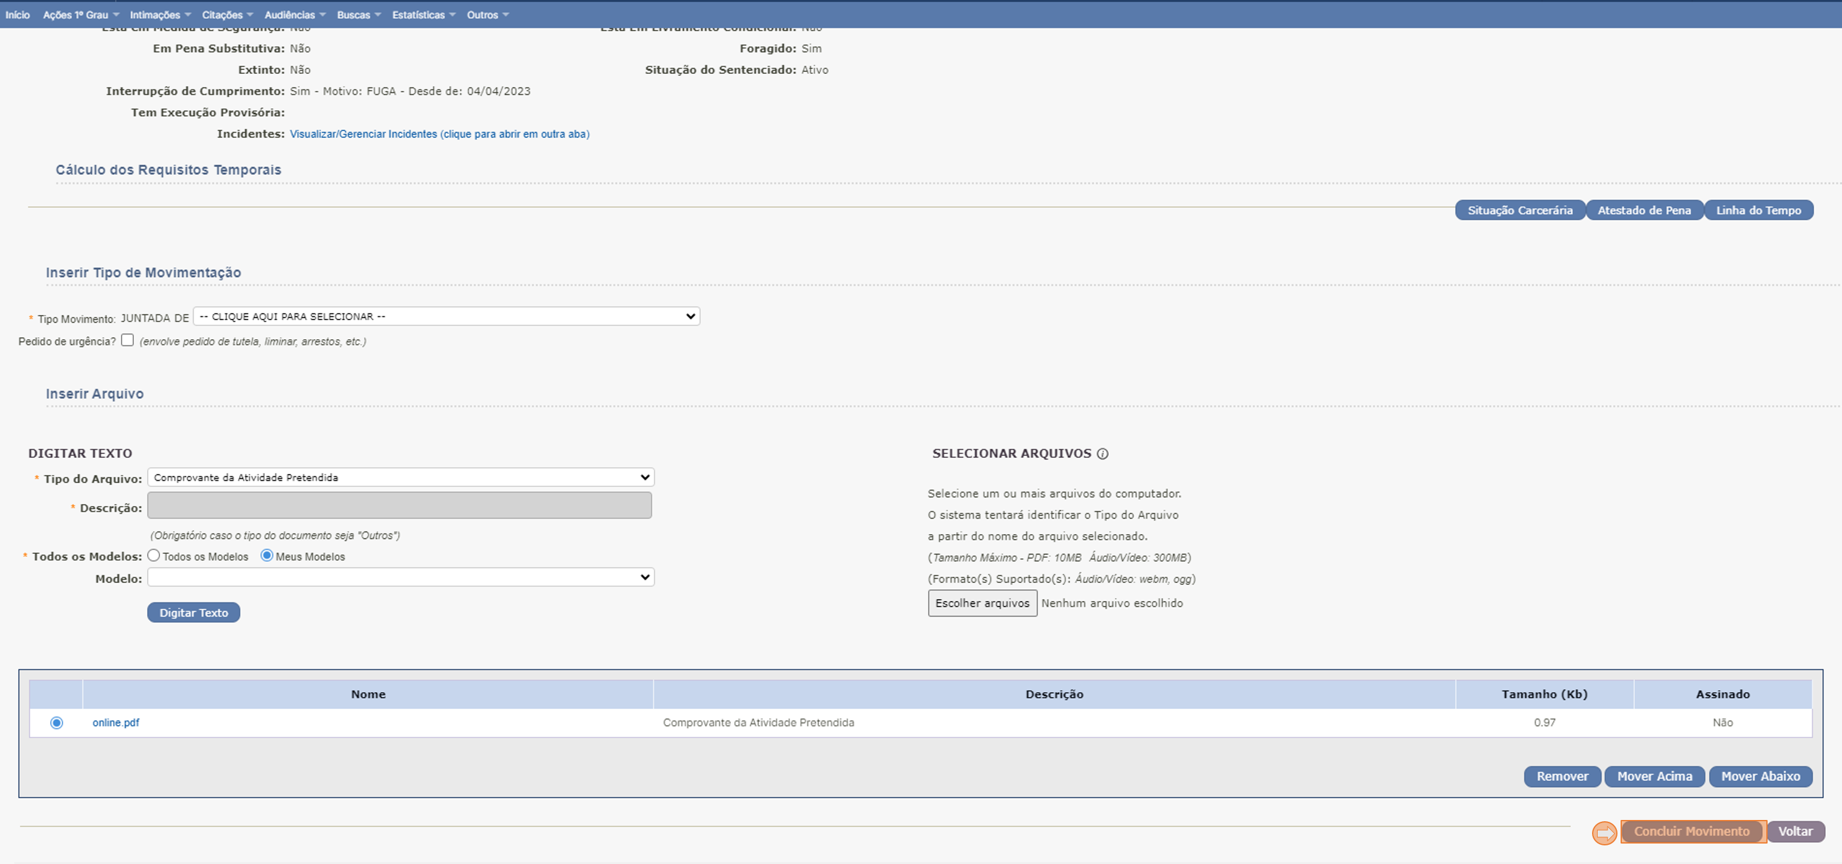Open the online.pdf file link
This screenshot has height=864, width=1842.
tap(116, 723)
